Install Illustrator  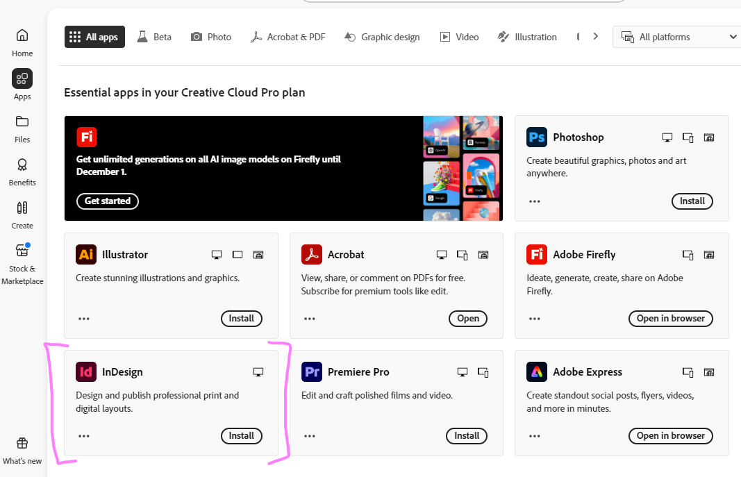(x=242, y=319)
